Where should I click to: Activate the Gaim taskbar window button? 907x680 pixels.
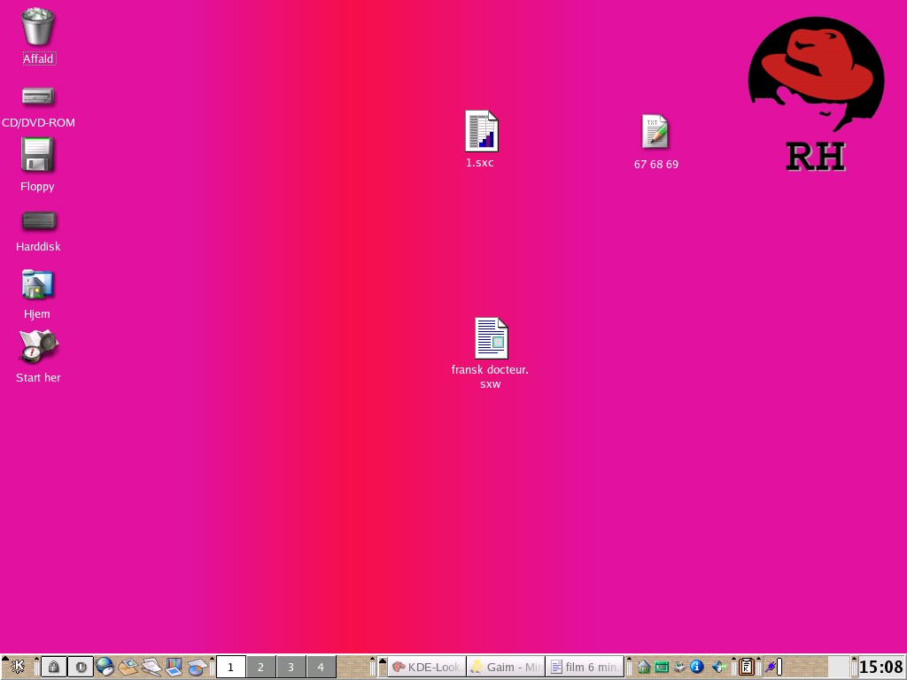[506, 667]
